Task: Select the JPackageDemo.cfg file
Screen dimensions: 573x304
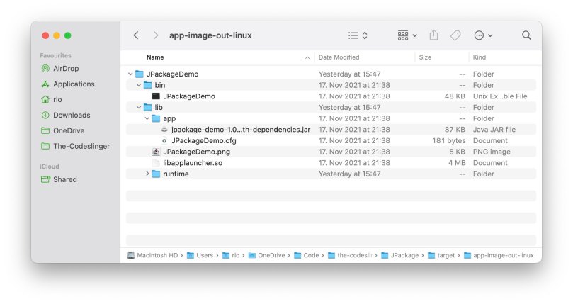Action: (x=203, y=141)
